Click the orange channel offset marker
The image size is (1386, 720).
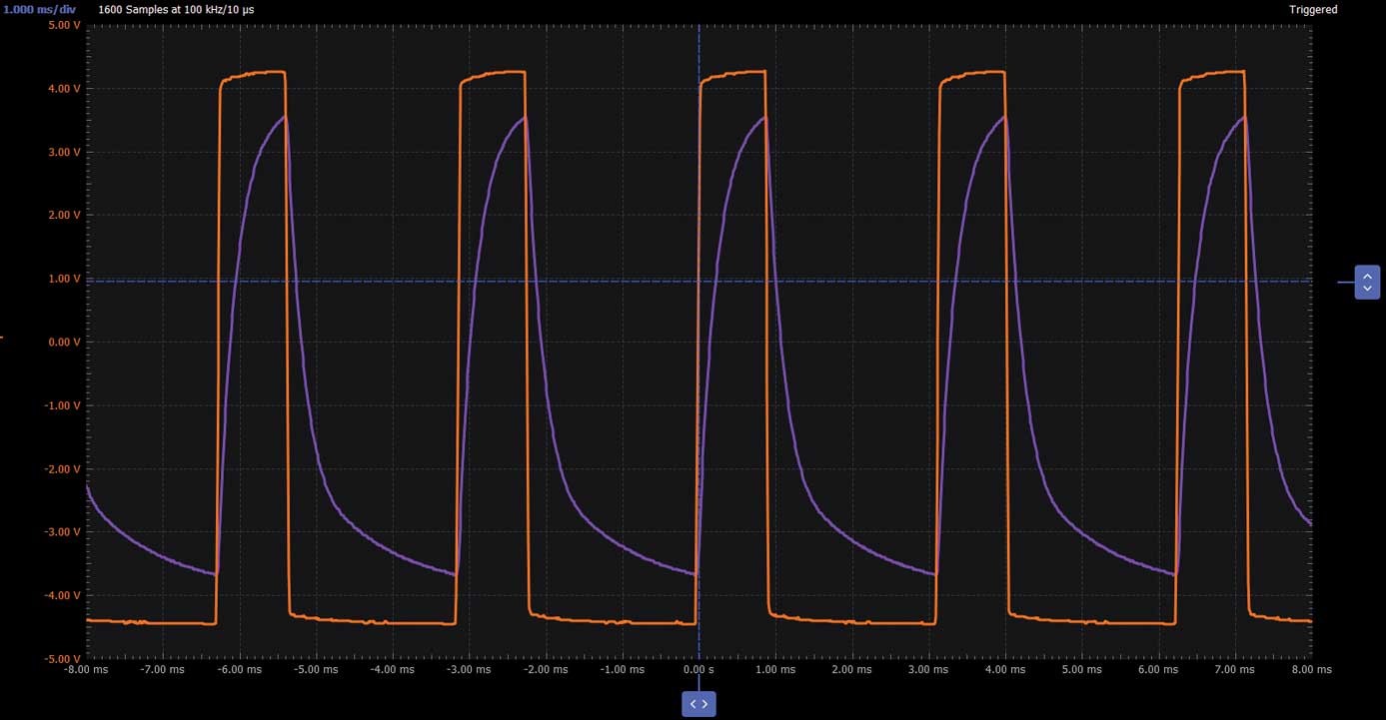point(2,338)
